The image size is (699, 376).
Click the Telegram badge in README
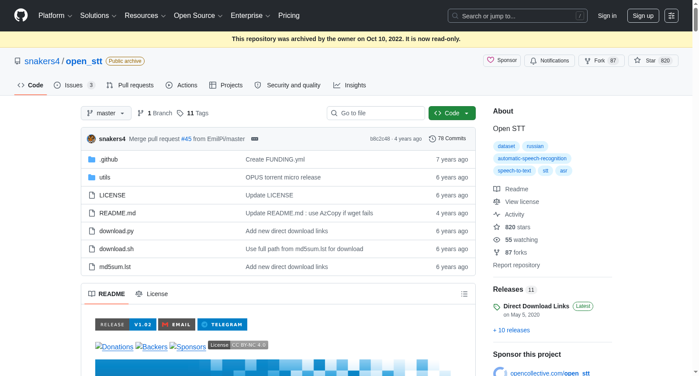222,324
